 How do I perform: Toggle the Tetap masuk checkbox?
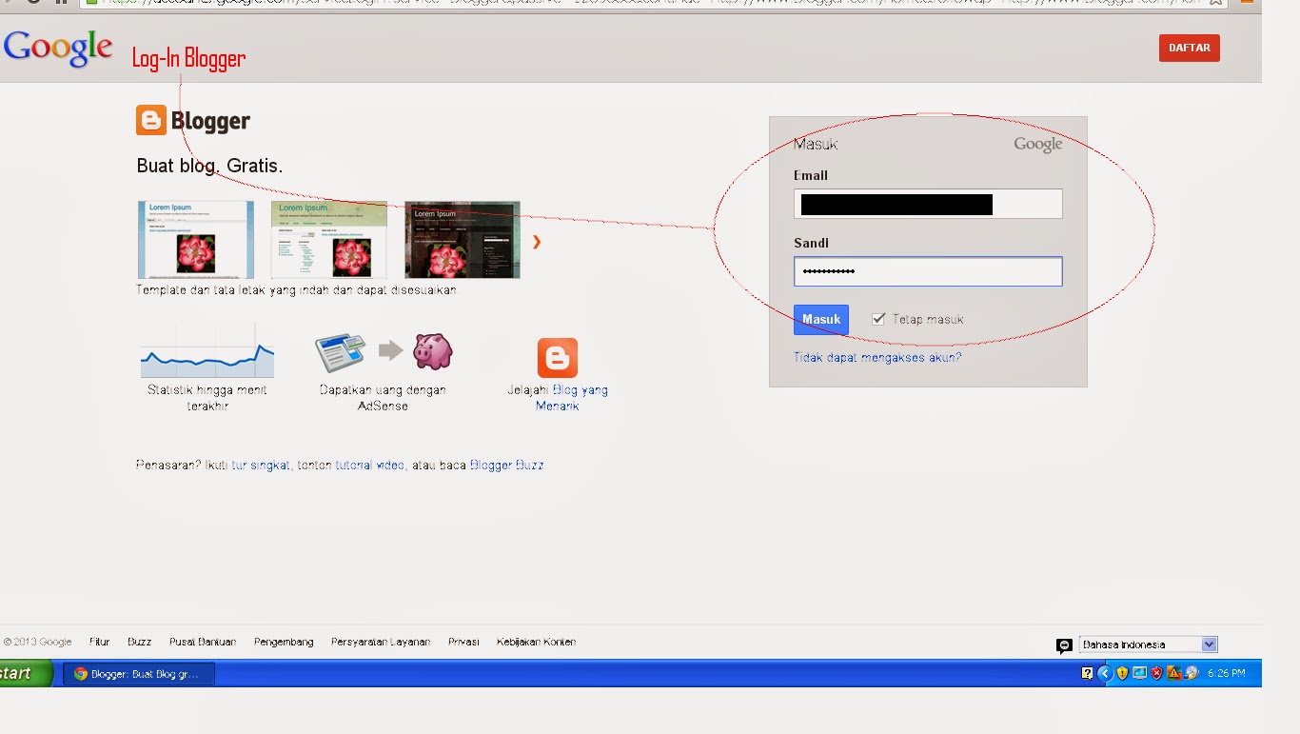[878, 319]
